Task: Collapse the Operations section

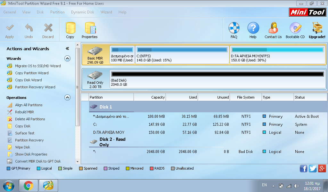Action: pyautogui.click(x=67, y=98)
